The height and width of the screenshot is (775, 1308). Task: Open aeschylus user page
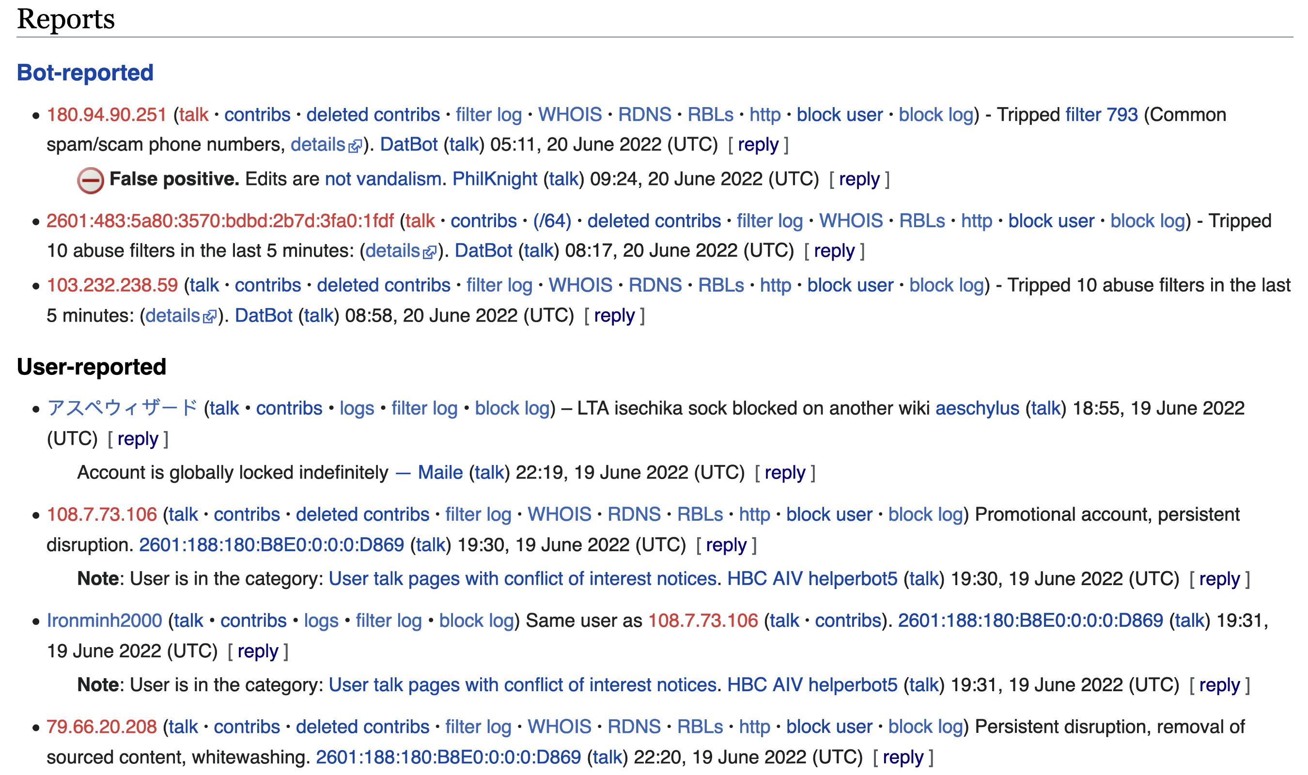[x=977, y=408]
